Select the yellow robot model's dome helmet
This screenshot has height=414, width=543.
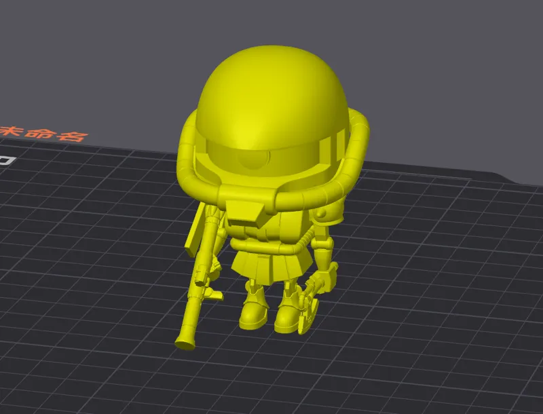click(272, 98)
